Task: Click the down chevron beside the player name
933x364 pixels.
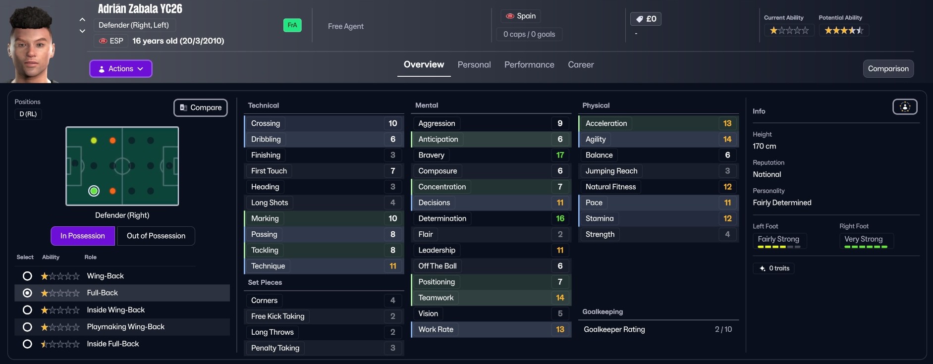Action: point(82,31)
